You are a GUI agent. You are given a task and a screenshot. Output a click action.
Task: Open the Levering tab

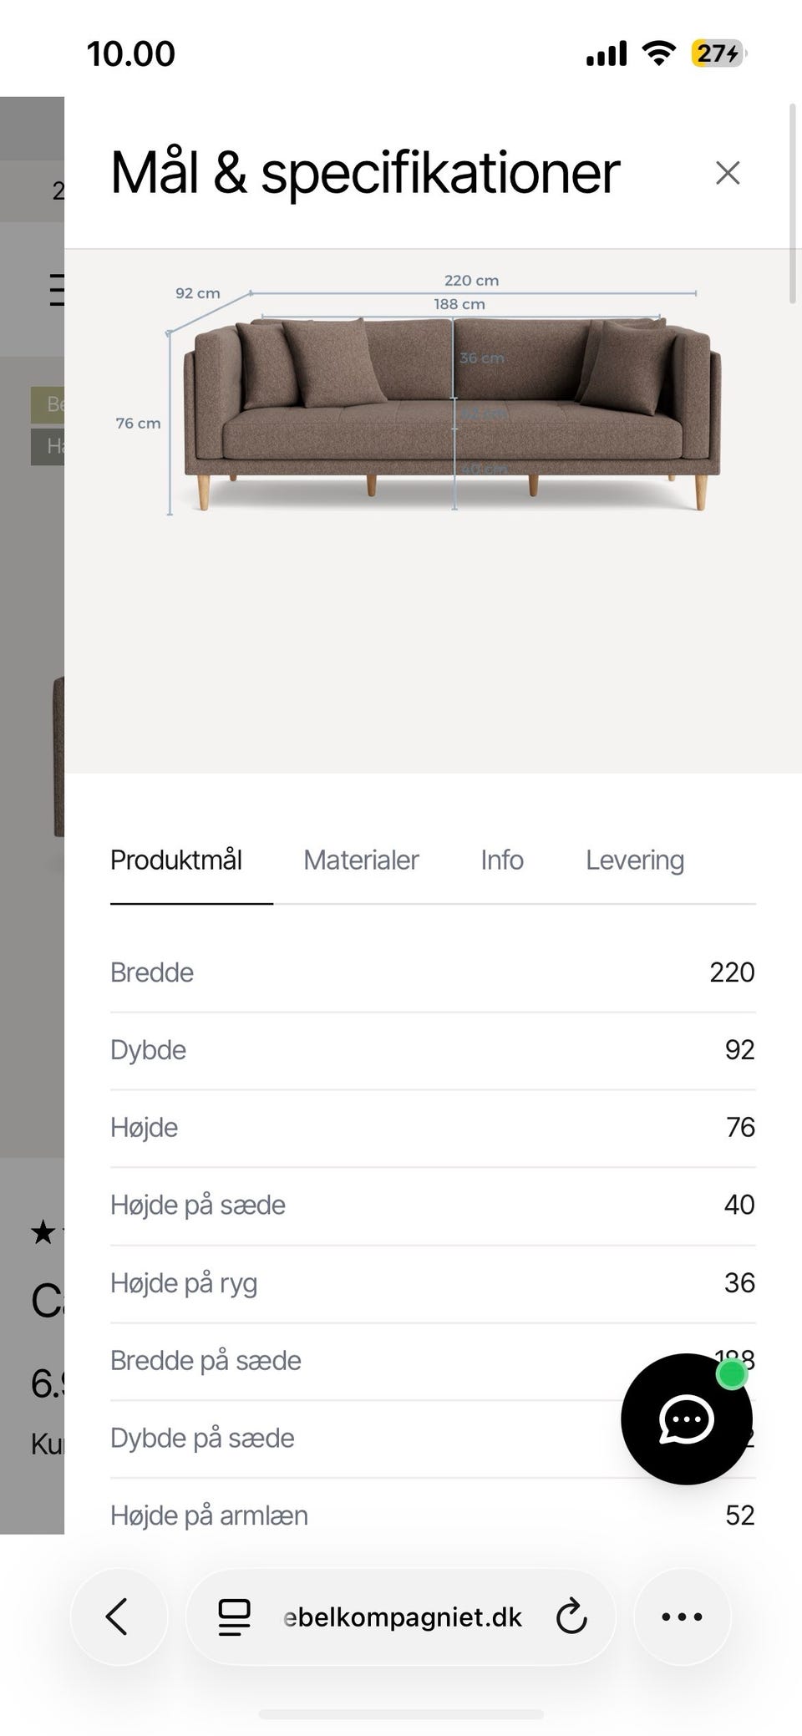tap(635, 860)
